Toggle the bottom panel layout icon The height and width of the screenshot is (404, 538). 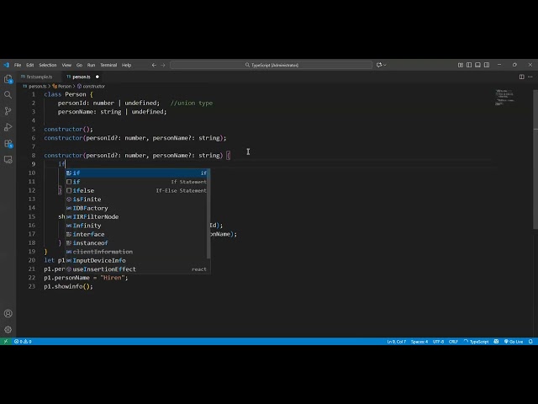[477, 65]
